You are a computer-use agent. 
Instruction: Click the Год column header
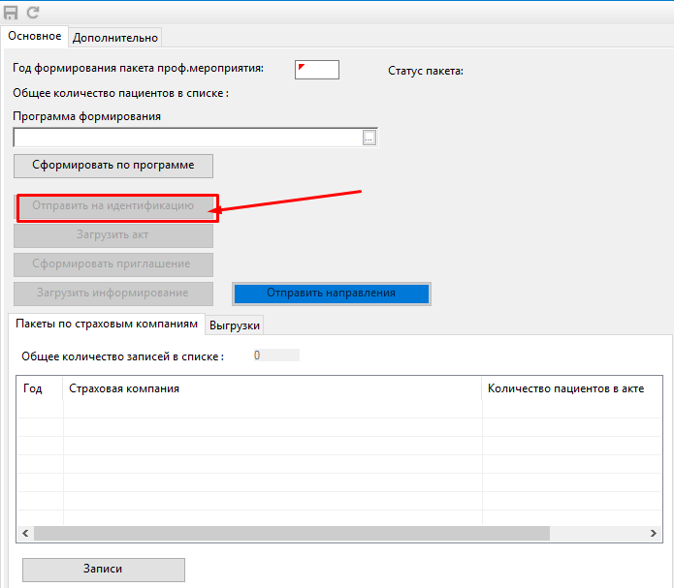pos(33,388)
